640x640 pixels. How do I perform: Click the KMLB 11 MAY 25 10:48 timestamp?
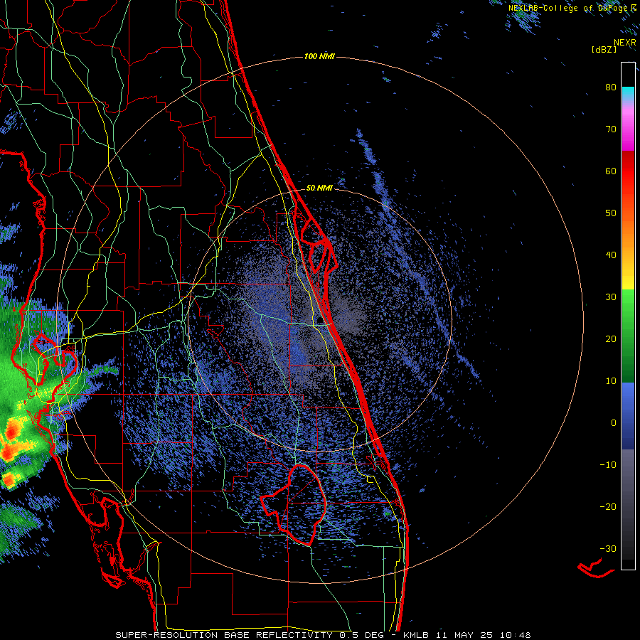point(467,635)
